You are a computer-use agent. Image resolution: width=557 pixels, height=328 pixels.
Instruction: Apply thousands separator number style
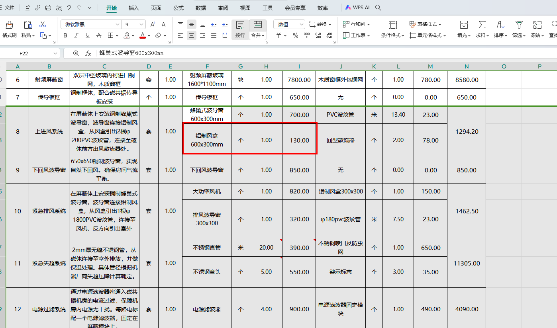click(307, 35)
